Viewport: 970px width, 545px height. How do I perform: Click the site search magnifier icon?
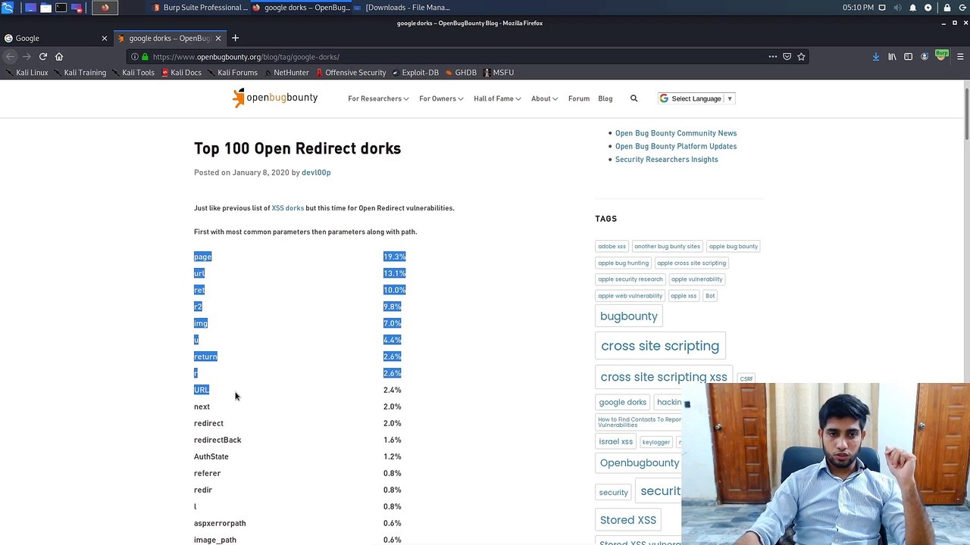pos(634,98)
